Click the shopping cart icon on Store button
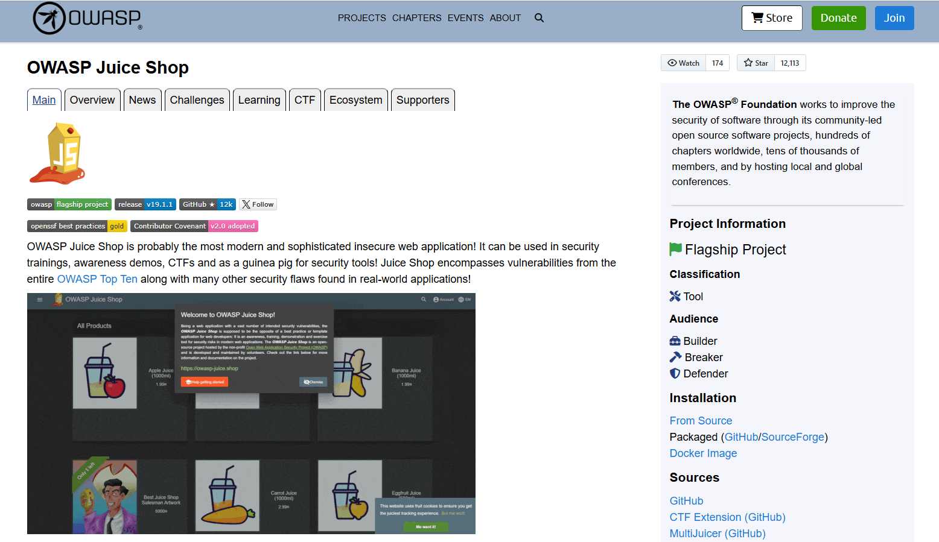 (757, 17)
